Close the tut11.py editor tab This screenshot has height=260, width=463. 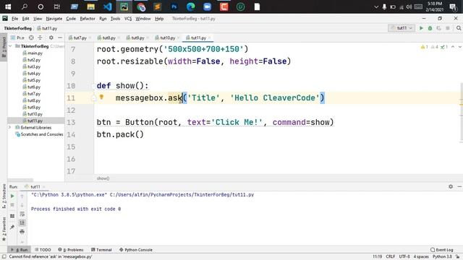pos(209,38)
